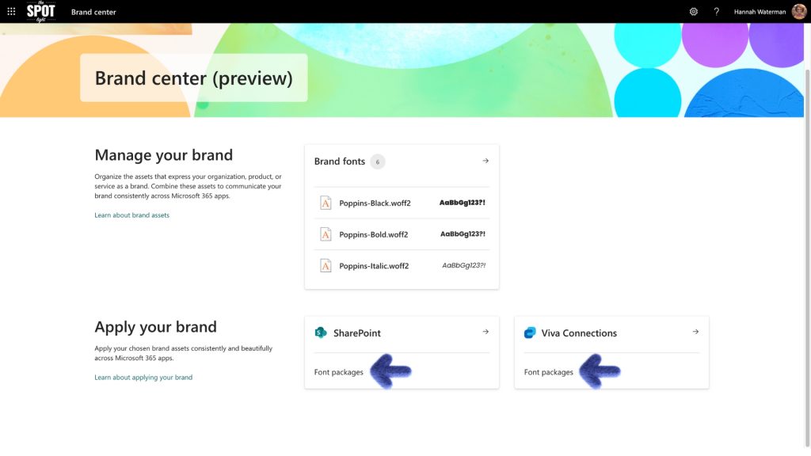Open Viva Connections card using its arrow
Screen dimensions: 811x456
point(695,332)
